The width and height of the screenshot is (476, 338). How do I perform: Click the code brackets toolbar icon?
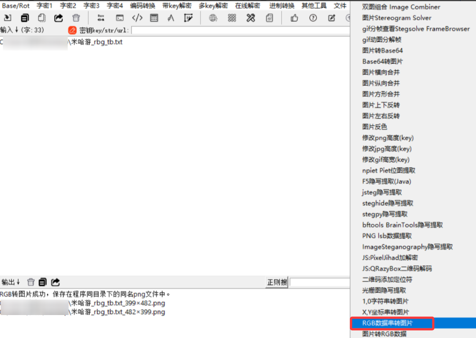137,18
